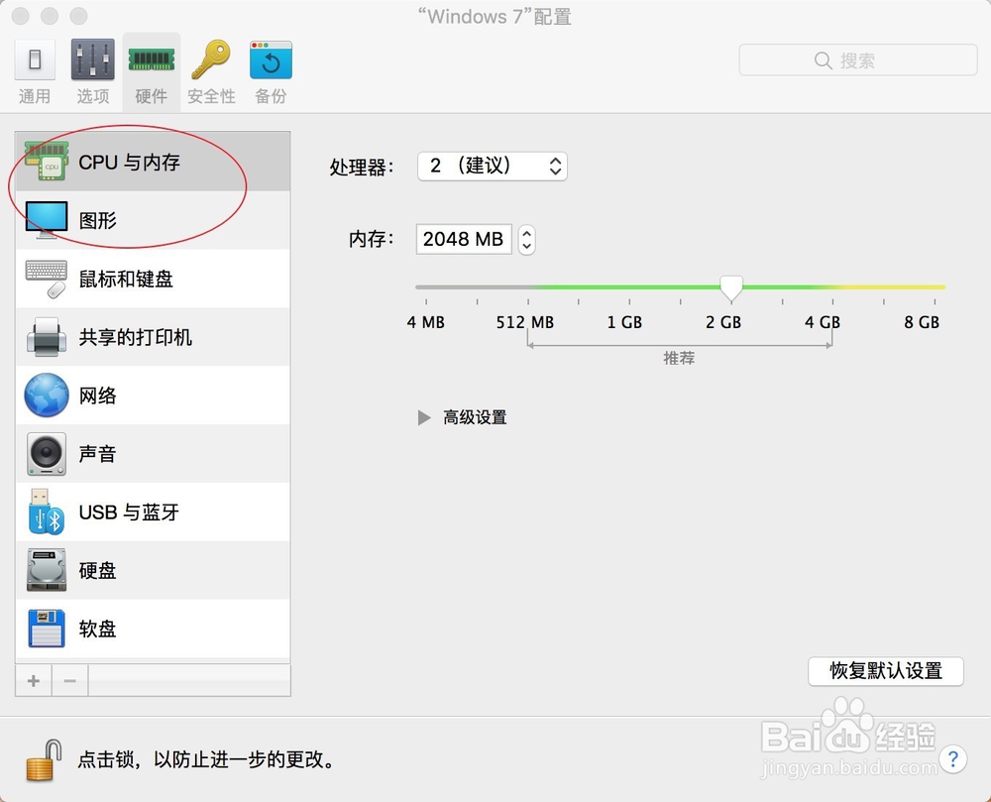This screenshot has width=991, height=802.
Task: Select the 共享的打印机 row
Action: [153, 337]
